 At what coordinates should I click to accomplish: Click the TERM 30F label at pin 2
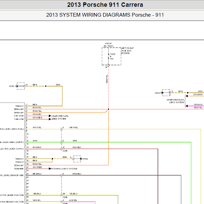click(19, 109)
